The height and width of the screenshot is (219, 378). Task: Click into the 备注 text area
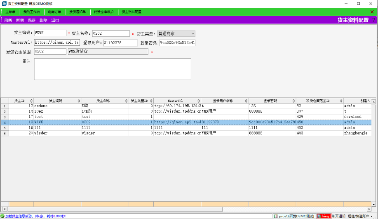112,69
